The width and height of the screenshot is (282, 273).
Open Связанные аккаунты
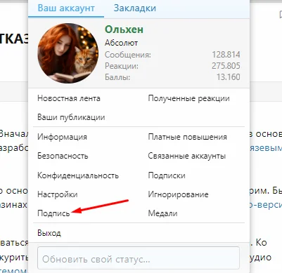pyautogui.click(x=187, y=156)
